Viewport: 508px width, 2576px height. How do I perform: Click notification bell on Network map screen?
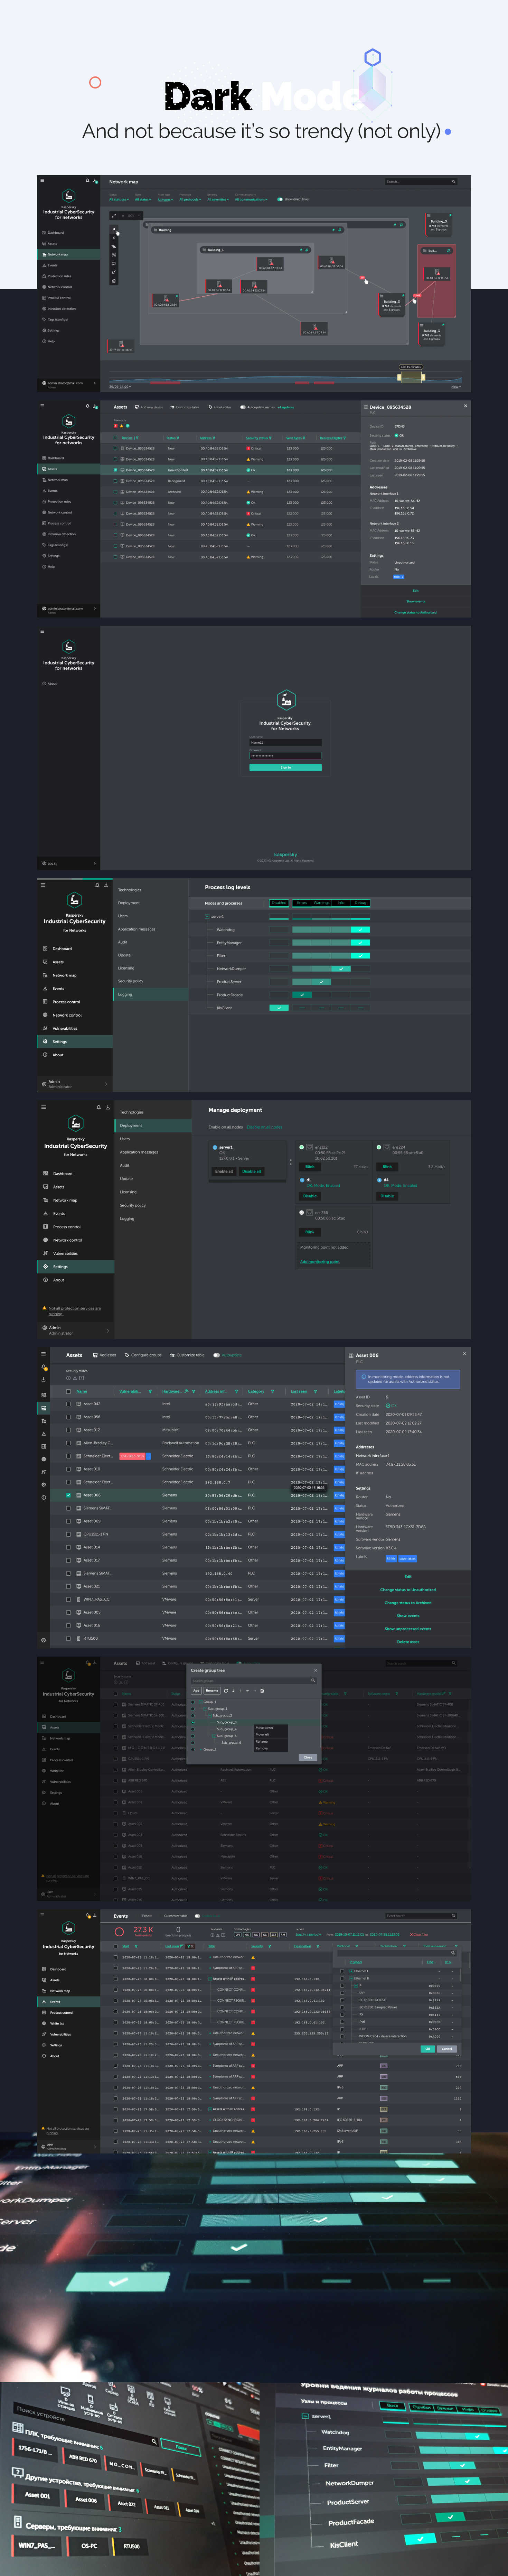[x=88, y=181]
